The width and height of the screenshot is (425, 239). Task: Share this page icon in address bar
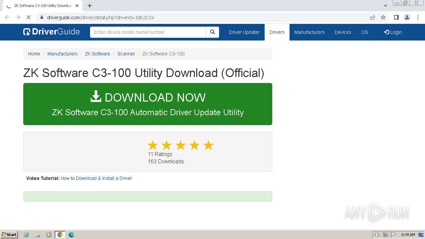click(x=373, y=17)
